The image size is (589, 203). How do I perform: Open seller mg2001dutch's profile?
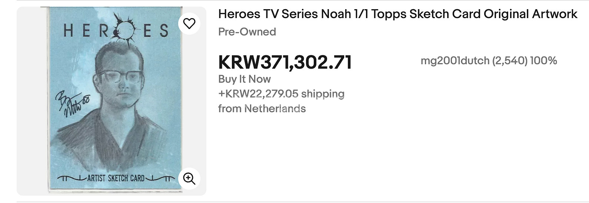(455, 61)
